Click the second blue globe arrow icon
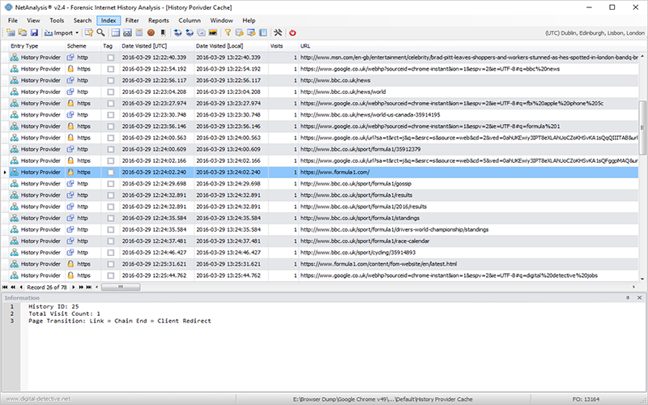Image resolution: width=648 pixels, height=405 pixels. [x=190, y=32]
